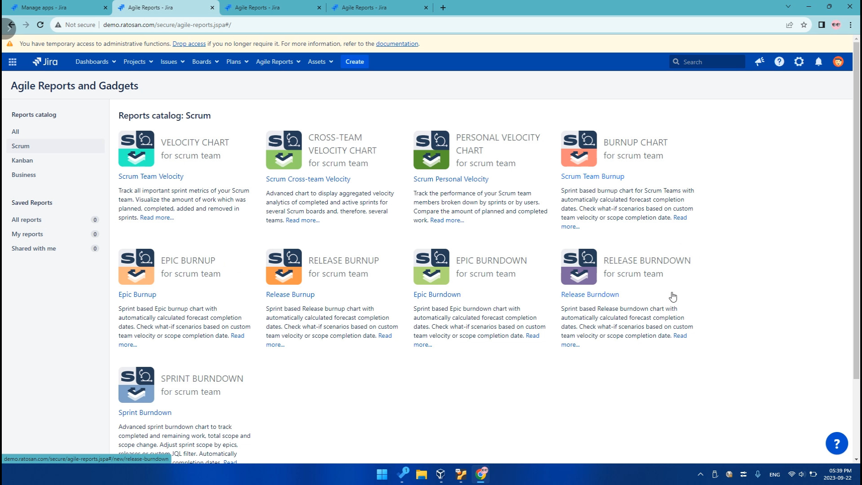Open the Epic Burnup link

click(137, 295)
